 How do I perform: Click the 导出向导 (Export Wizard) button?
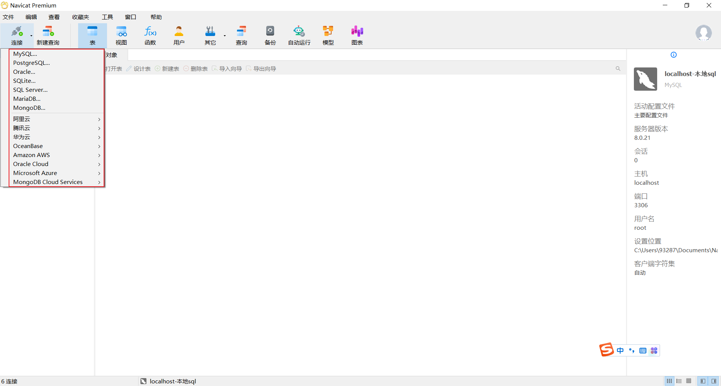261,69
